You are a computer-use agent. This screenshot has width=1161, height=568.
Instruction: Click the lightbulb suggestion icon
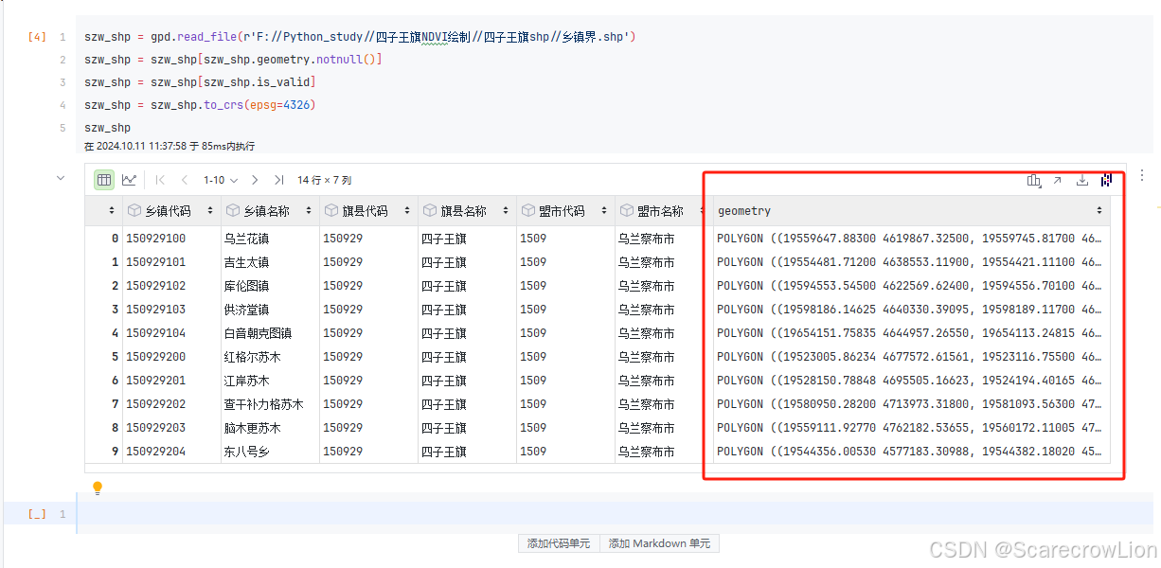(98, 487)
